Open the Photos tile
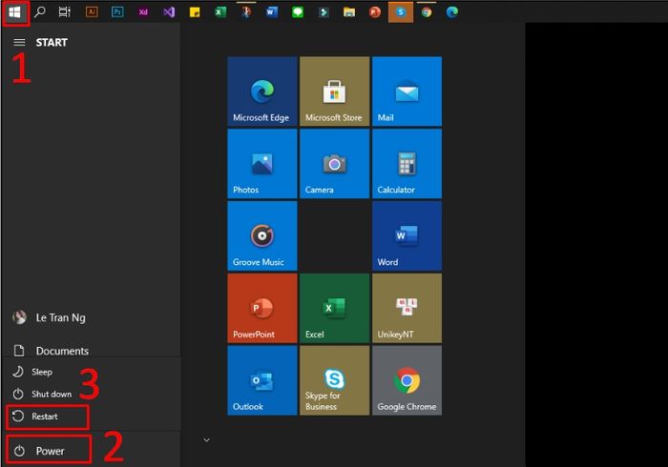This screenshot has height=467, width=668. point(262,163)
